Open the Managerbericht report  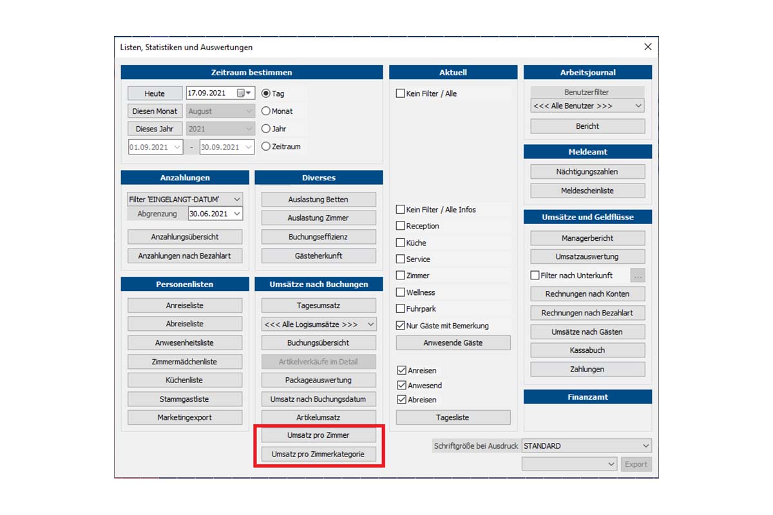coord(587,238)
